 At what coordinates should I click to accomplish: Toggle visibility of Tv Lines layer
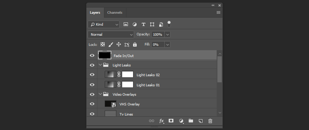click(x=92, y=114)
